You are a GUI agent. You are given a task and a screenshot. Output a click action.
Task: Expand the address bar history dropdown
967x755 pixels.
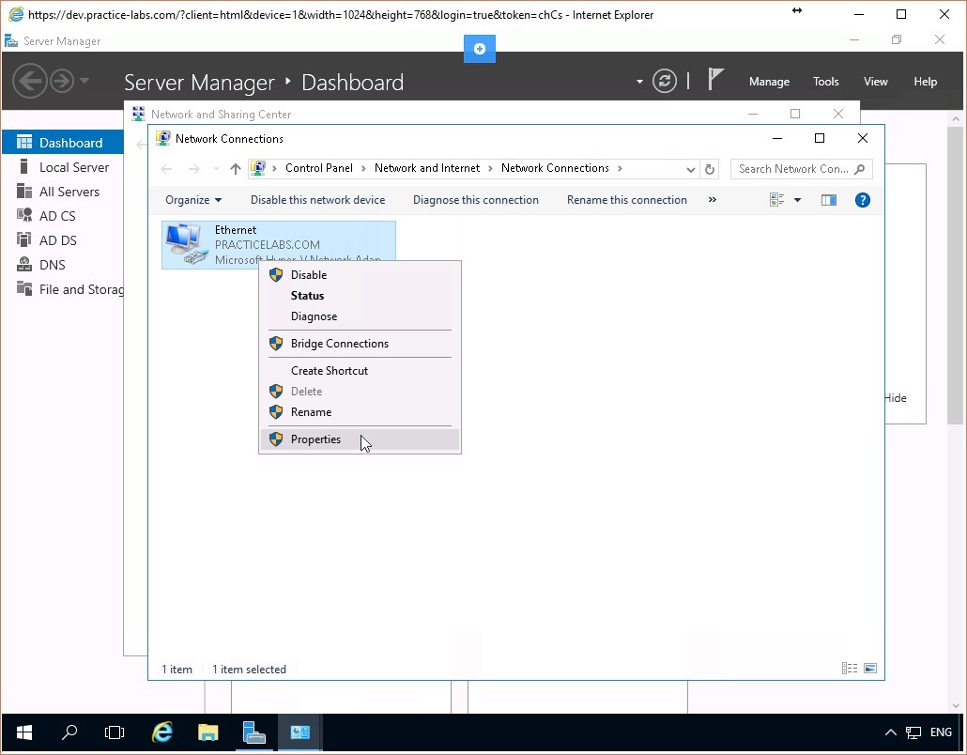691,168
